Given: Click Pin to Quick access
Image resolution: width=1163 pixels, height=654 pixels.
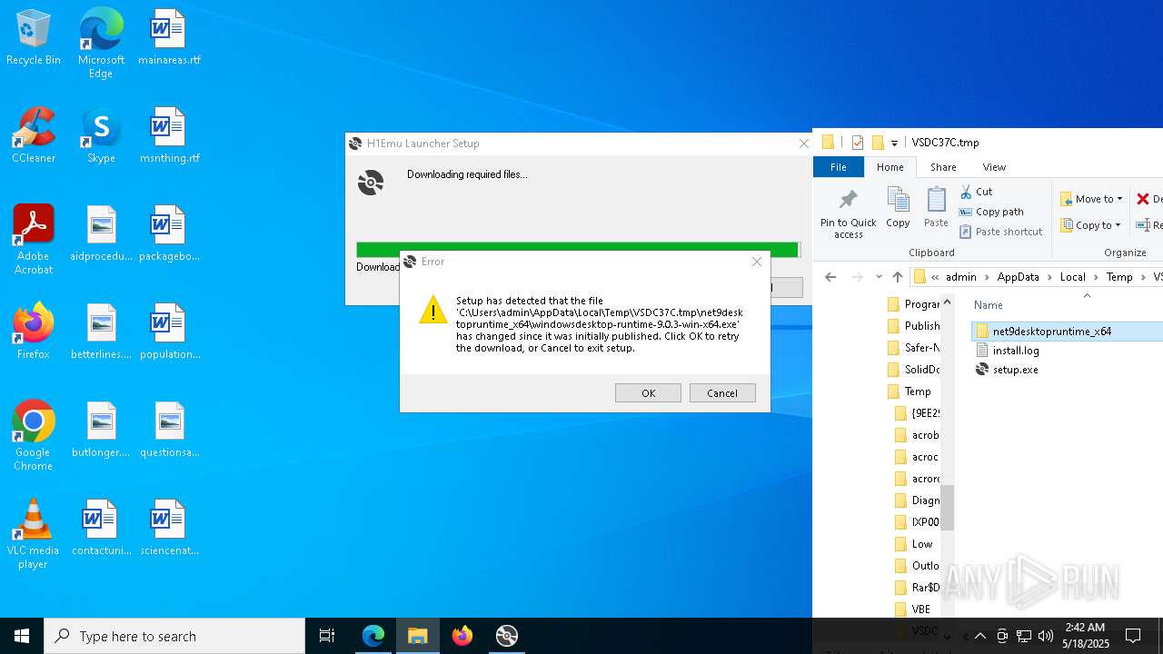Looking at the screenshot, I should pos(848,214).
